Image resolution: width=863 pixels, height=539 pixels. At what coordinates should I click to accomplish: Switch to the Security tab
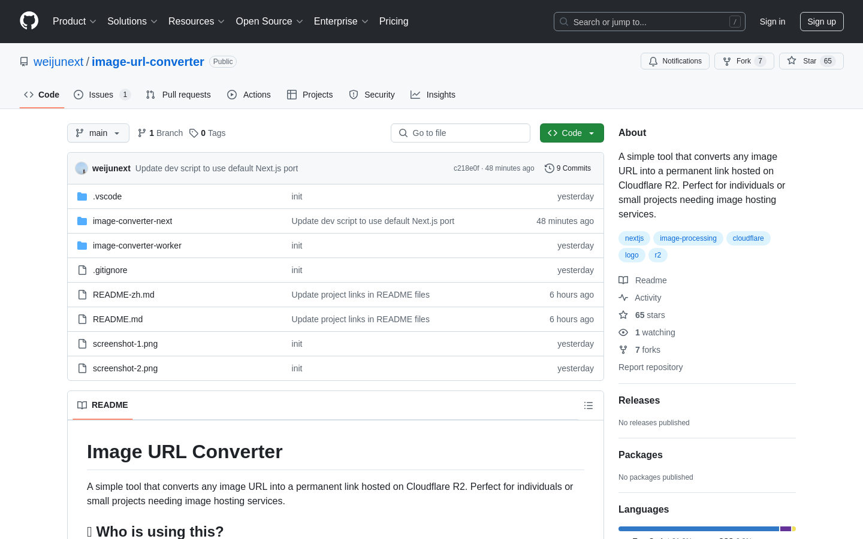coord(372,95)
